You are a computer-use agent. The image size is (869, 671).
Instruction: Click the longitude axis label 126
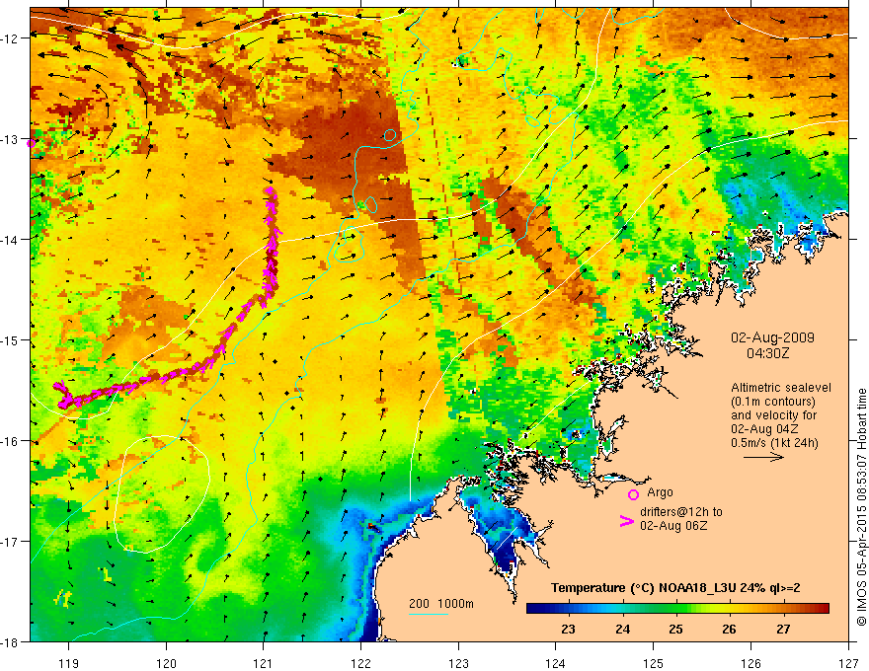pos(750,663)
